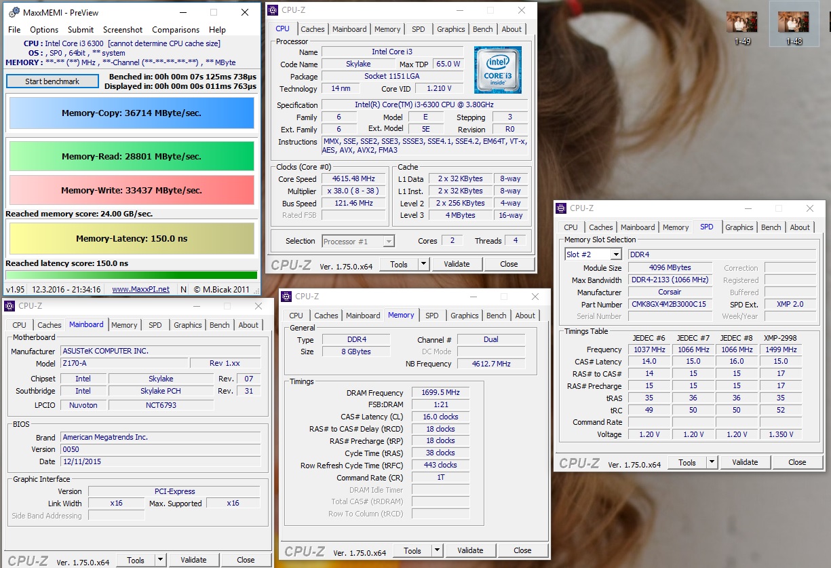
Task: Click Close button in the SPD window
Action: point(797,462)
